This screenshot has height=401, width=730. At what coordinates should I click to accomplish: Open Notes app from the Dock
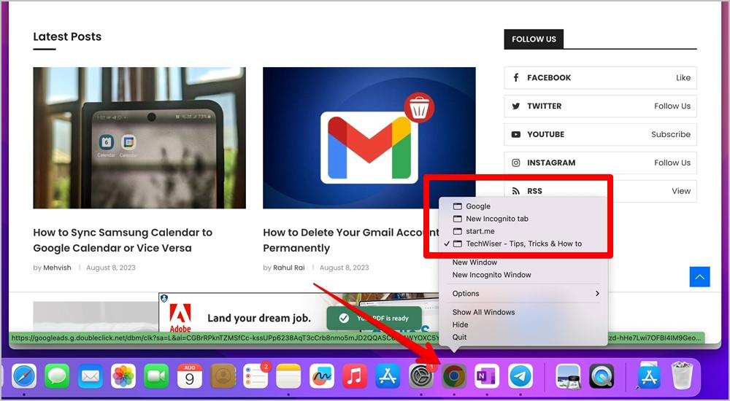point(288,376)
